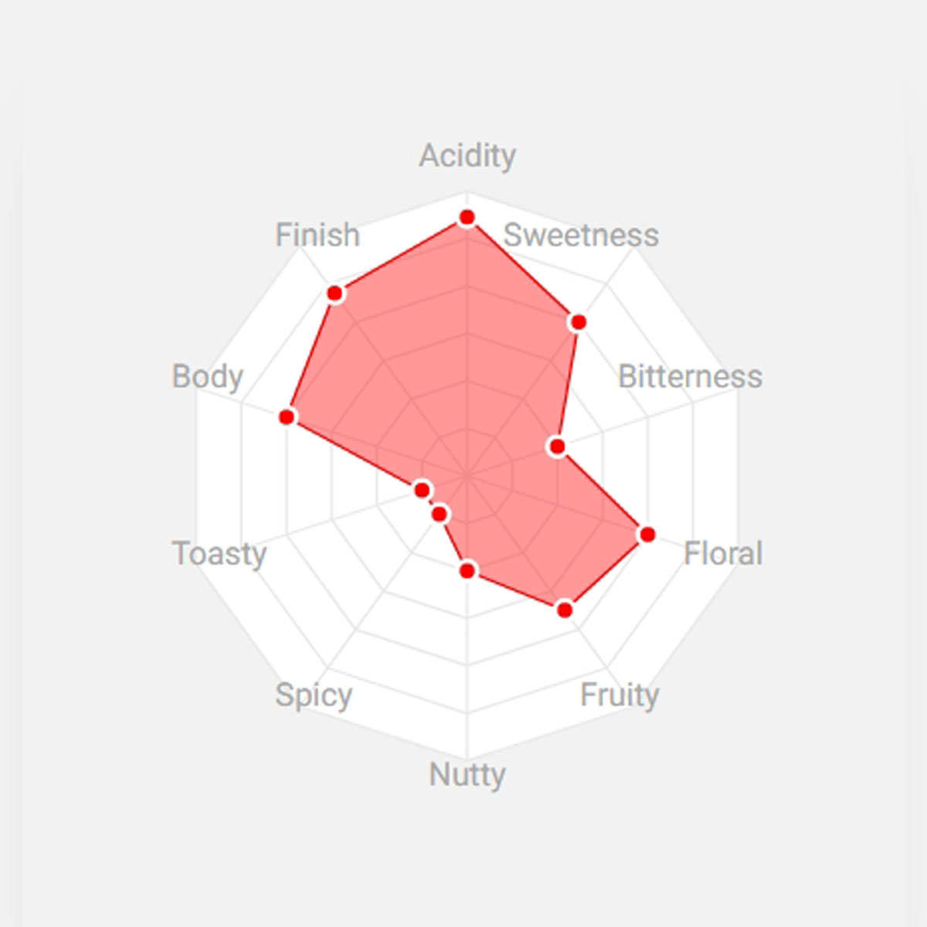
Task: Select the Fruity axis label
Action: [620, 694]
